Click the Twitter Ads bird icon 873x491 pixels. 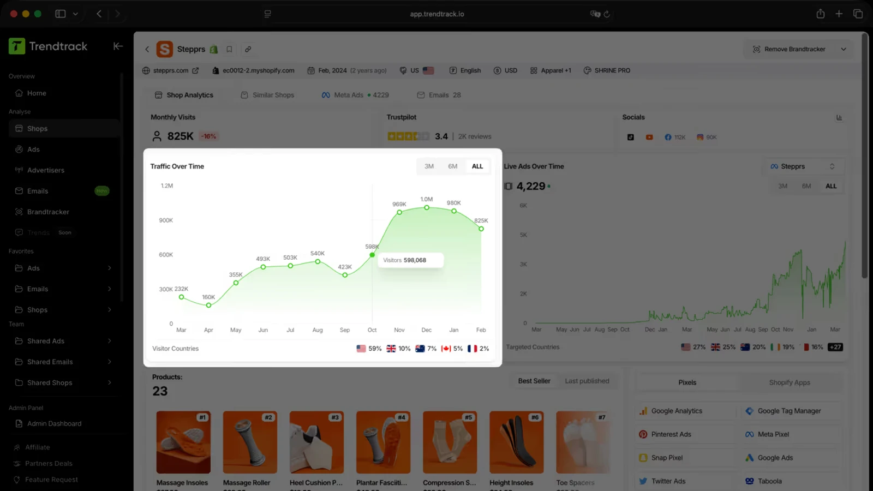pos(643,481)
